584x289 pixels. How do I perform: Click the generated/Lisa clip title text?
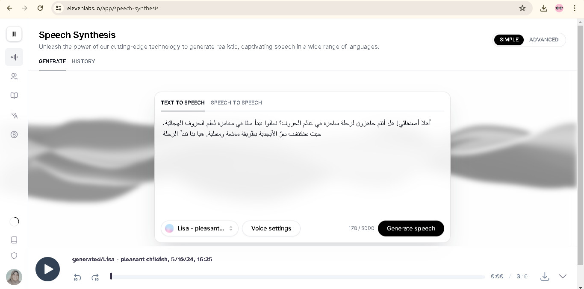[x=142, y=259]
